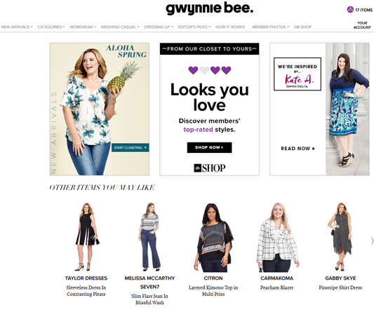Click the carousel next arrow
The image size is (374, 312).
(x=372, y=240)
